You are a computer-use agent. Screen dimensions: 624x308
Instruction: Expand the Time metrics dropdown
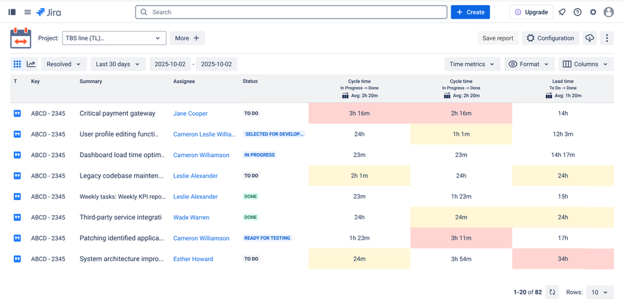(x=472, y=64)
